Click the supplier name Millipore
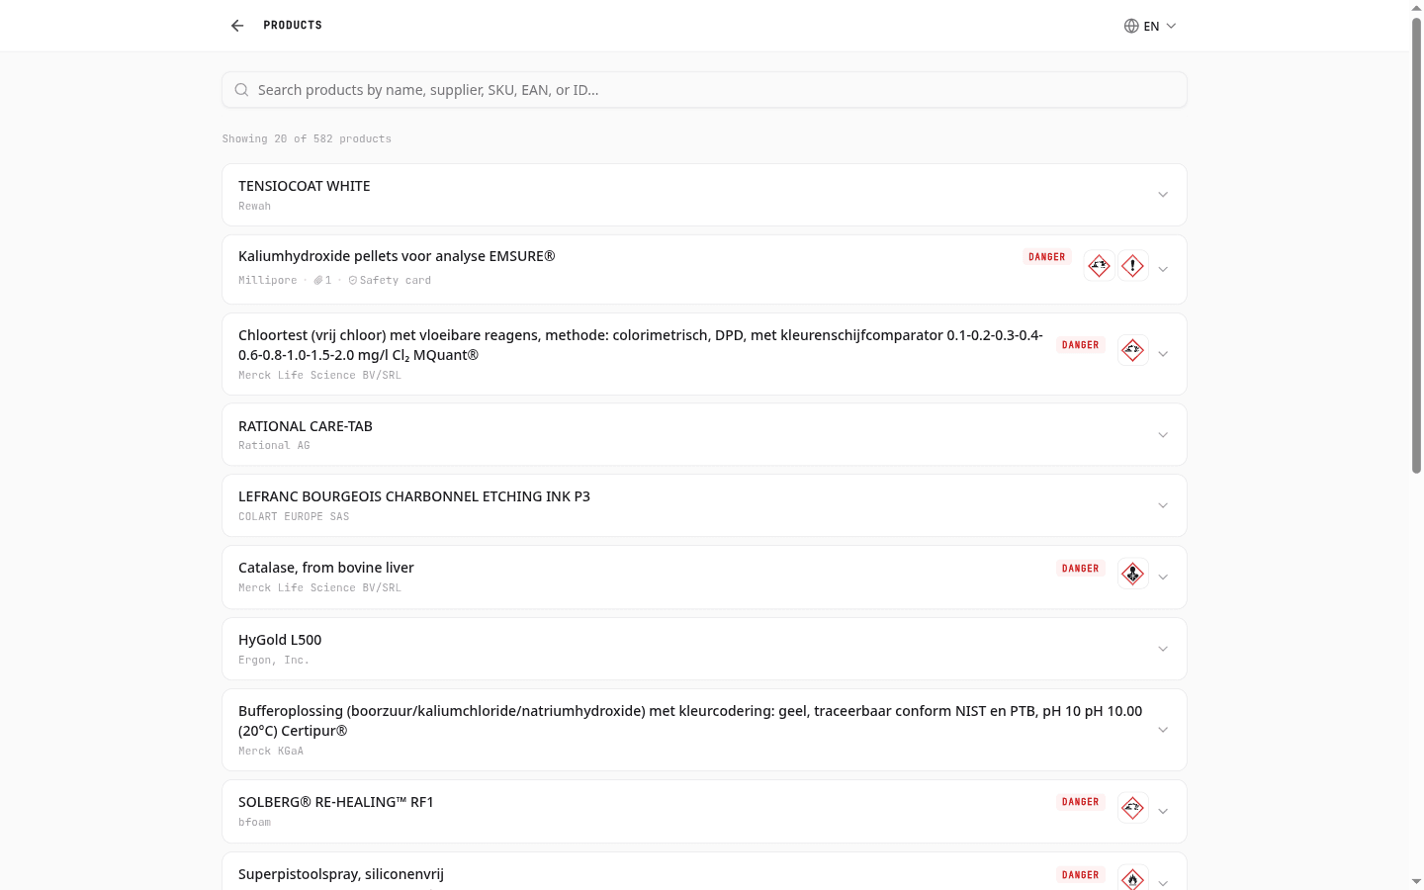Viewport: 1424px width, 890px height. point(267,281)
